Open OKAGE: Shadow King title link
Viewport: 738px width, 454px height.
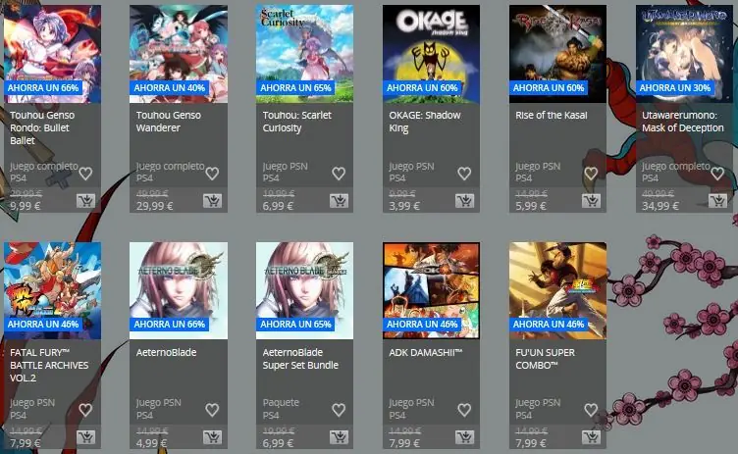(425, 122)
